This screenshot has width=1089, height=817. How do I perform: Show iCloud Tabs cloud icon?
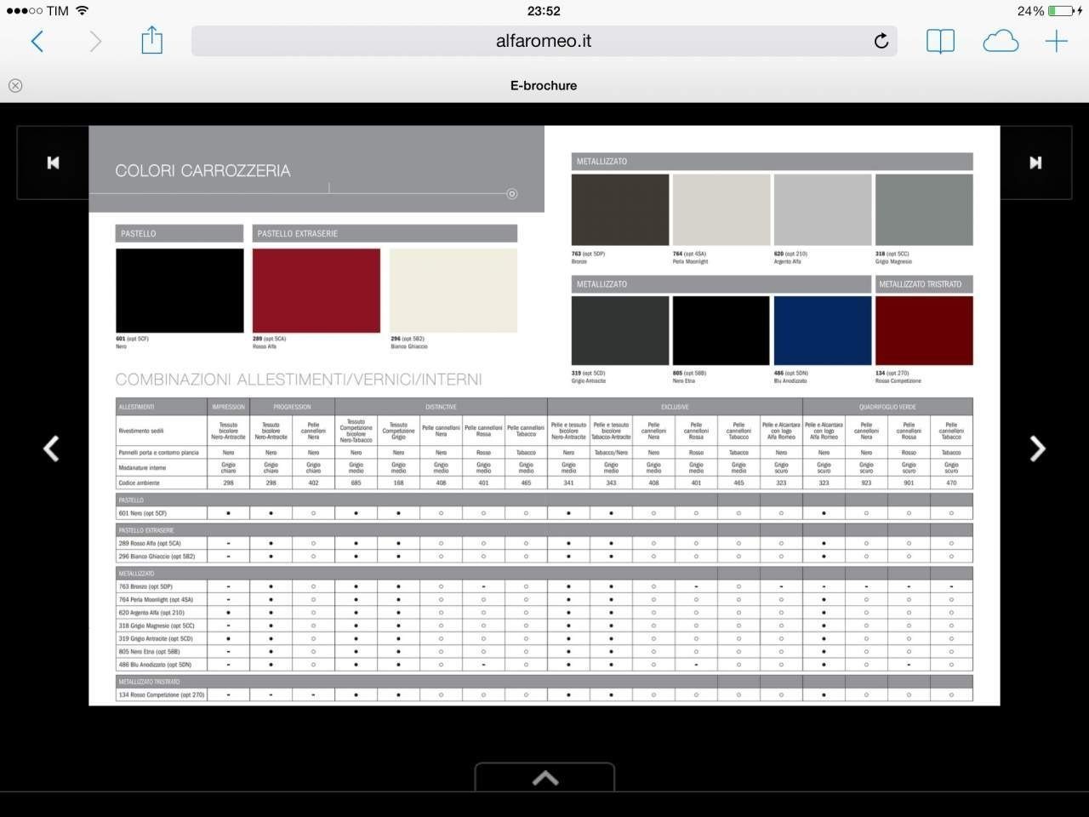(x=1001, y=41)
